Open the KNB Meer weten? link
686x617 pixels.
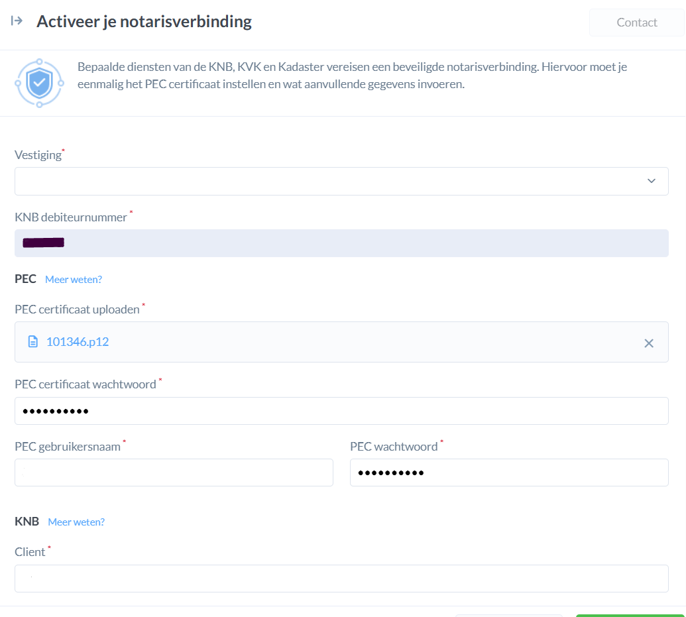(76, 522)
